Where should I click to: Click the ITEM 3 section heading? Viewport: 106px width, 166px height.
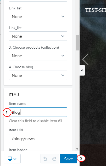tap(14, 95)
